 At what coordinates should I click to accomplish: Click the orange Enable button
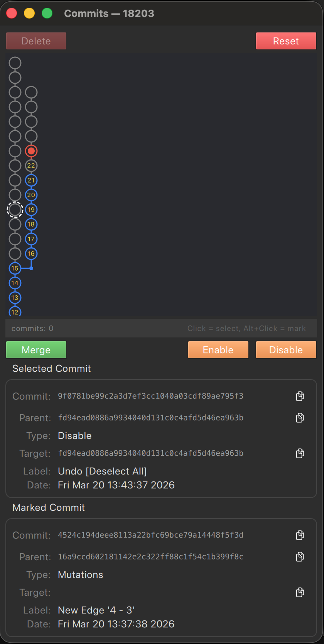coord(218,350)
